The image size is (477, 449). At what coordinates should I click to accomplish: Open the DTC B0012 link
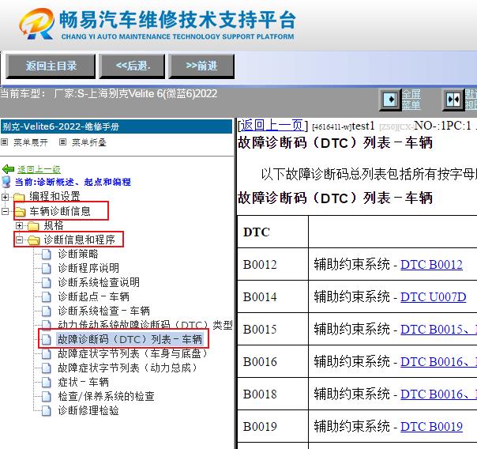pyautogui.click(x=431, y=265)
